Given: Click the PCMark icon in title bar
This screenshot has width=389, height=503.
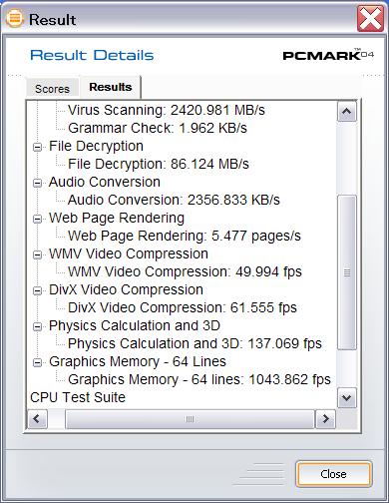Looking at the screenshot, I should pos(15,18).
